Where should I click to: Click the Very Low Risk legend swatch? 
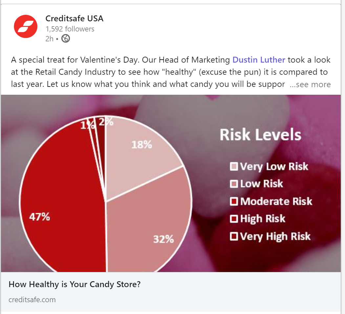234,167
